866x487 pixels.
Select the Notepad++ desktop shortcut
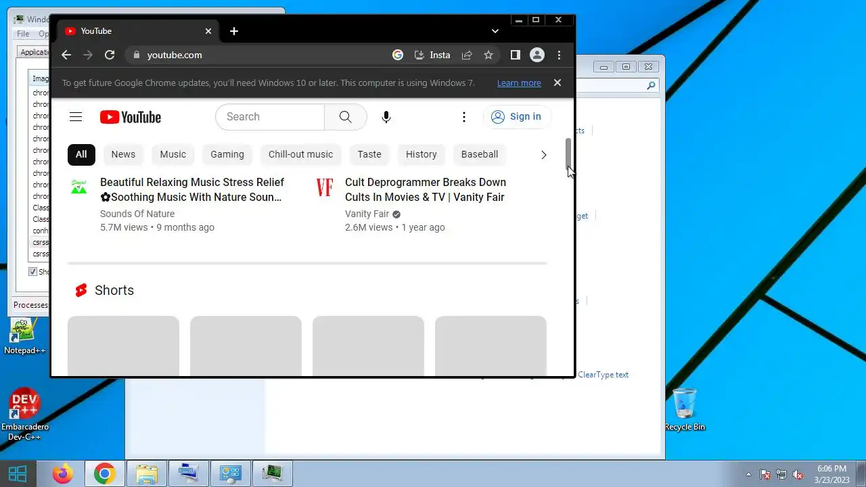click(x=24, y=336)
